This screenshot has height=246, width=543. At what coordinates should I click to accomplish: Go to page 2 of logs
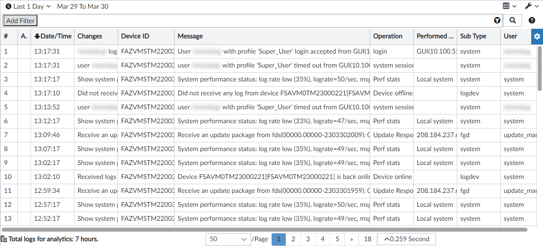pyautogui.click(x=293, y=239)
